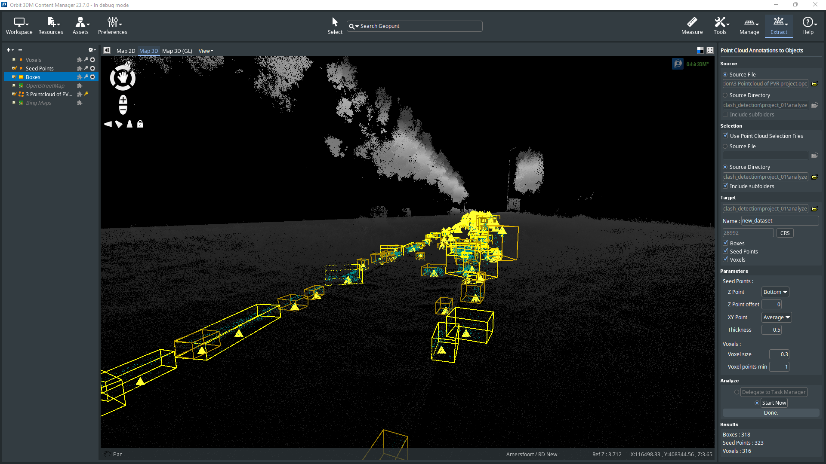Open the Measure tool
826x464 pixels.
coord(692,26)
